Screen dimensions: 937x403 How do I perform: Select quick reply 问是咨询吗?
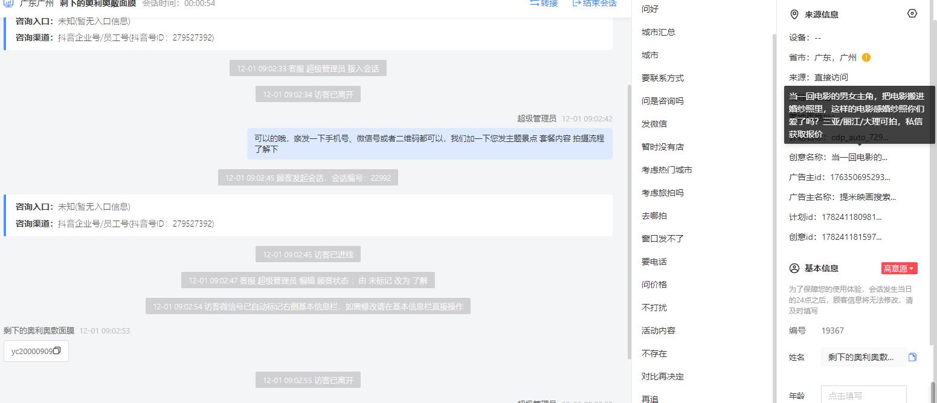click(663, 101)
